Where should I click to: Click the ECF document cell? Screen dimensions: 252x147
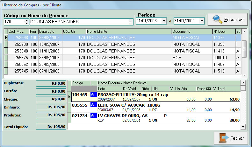click(192, 58)
